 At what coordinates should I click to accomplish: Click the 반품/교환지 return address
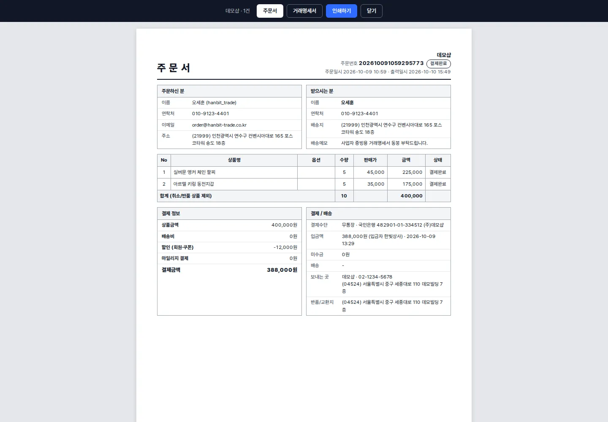[392, 306]
